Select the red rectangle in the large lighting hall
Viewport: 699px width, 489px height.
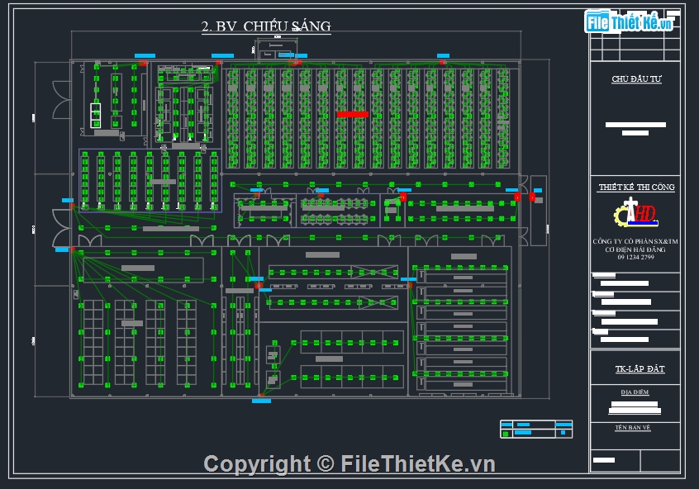(352, 114)
